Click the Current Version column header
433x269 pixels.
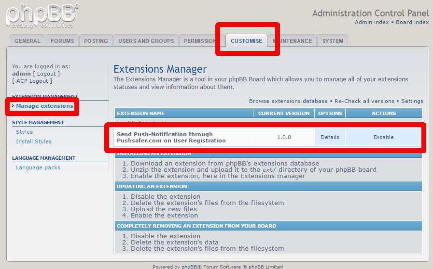pos(284,113)
